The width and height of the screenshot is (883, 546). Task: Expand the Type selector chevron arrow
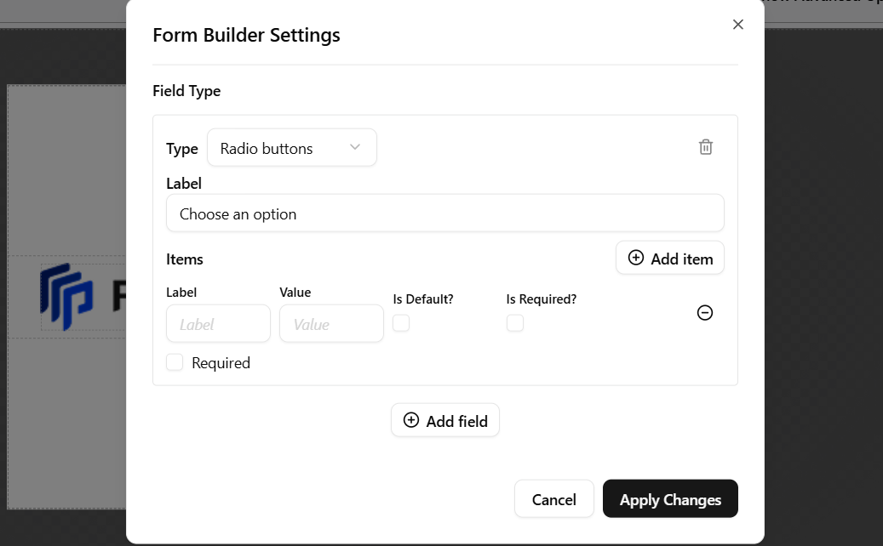tap(355, 148)
